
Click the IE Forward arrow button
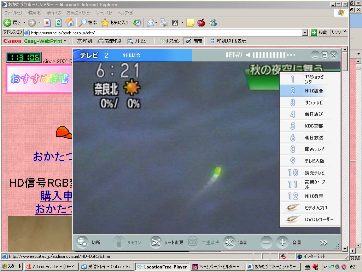32,23
